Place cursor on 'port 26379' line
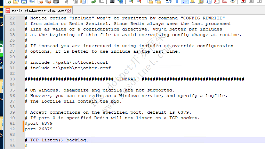 39,129
